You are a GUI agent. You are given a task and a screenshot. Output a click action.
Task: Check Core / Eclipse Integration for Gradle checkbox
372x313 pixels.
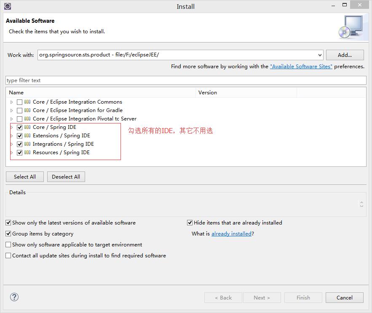click(x=20, y=110)
